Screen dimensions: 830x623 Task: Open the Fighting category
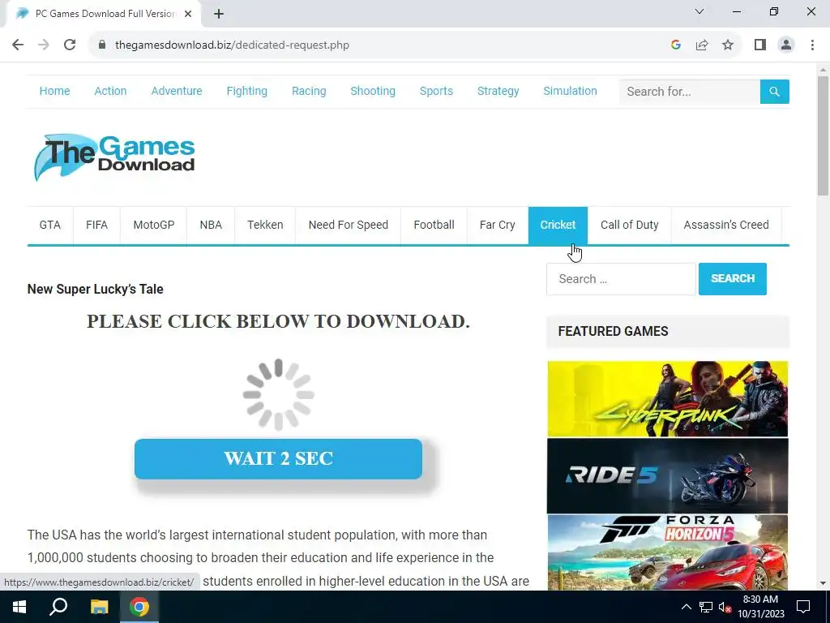point(246,91)
